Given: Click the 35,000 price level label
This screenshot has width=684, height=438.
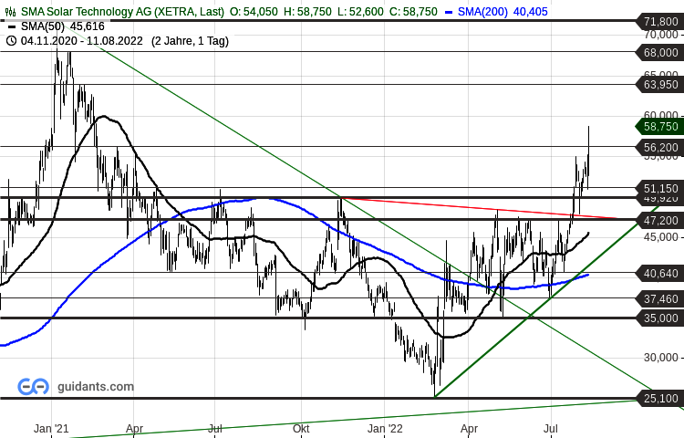Looking at the screenshot, I should coord(658,318).
